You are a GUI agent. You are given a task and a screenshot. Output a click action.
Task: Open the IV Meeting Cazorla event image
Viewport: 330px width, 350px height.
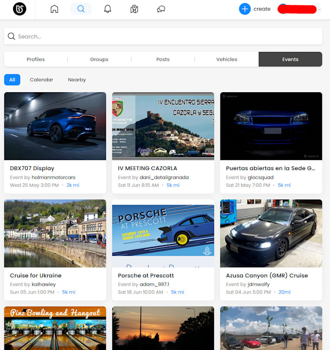163,126
